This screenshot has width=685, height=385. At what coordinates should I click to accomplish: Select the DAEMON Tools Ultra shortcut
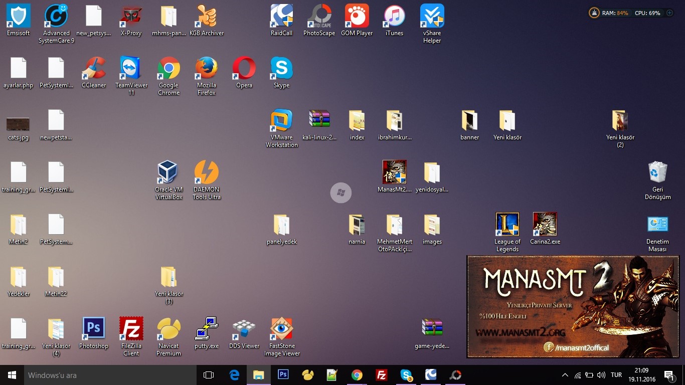207,180
